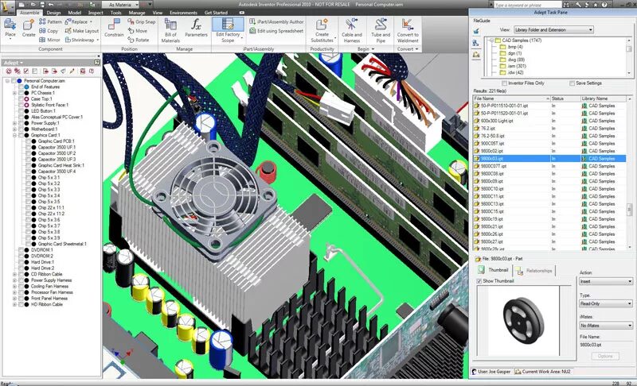
Task: Select the Pattern tool
Action: 50,21
